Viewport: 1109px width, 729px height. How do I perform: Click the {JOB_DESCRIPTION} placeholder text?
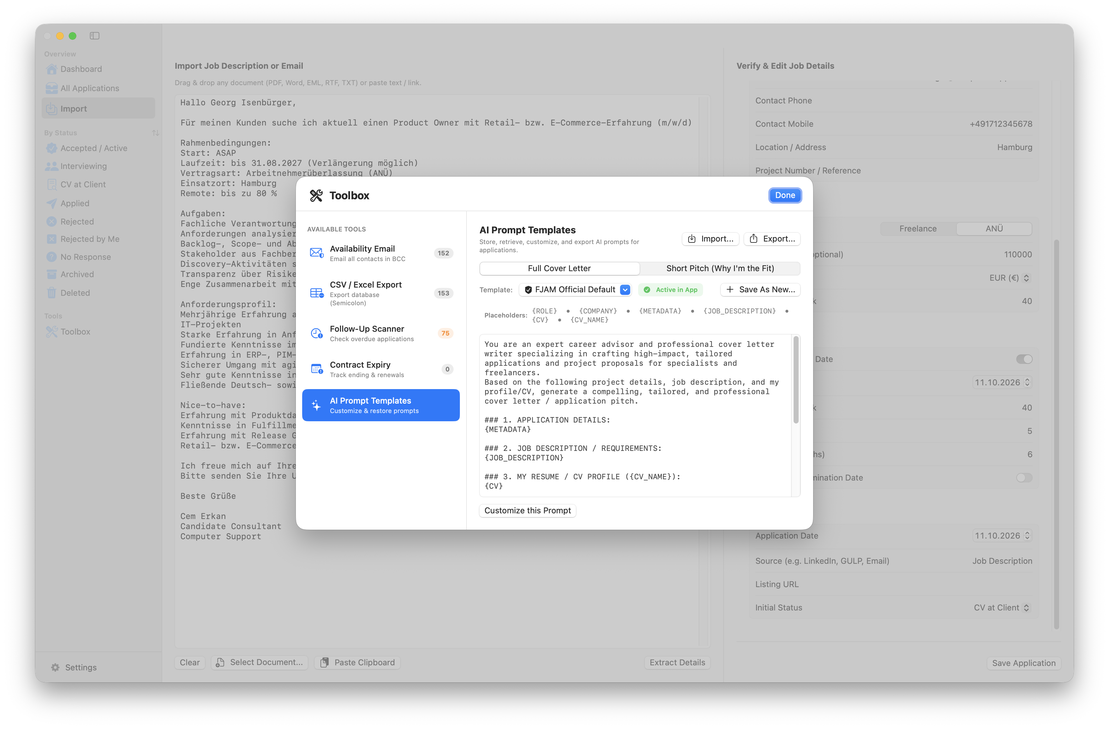739,311
